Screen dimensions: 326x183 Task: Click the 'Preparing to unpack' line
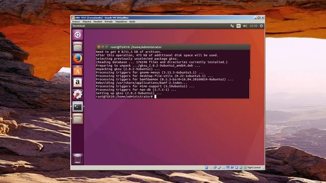click(148, 66)
